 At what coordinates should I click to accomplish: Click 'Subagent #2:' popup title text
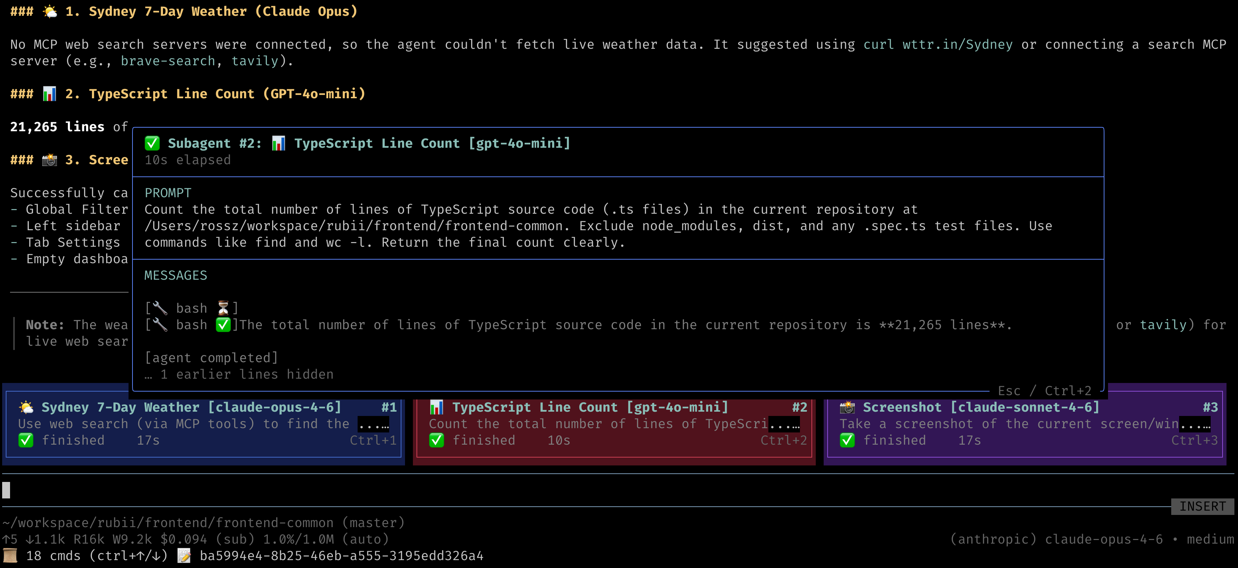click(x=215, y=143)
